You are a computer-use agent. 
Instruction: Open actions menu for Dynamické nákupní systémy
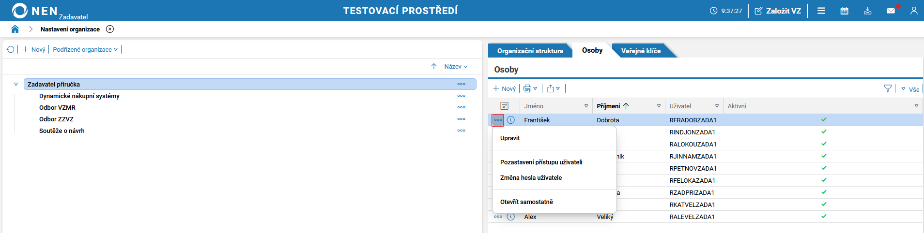(x=462, y=96)
